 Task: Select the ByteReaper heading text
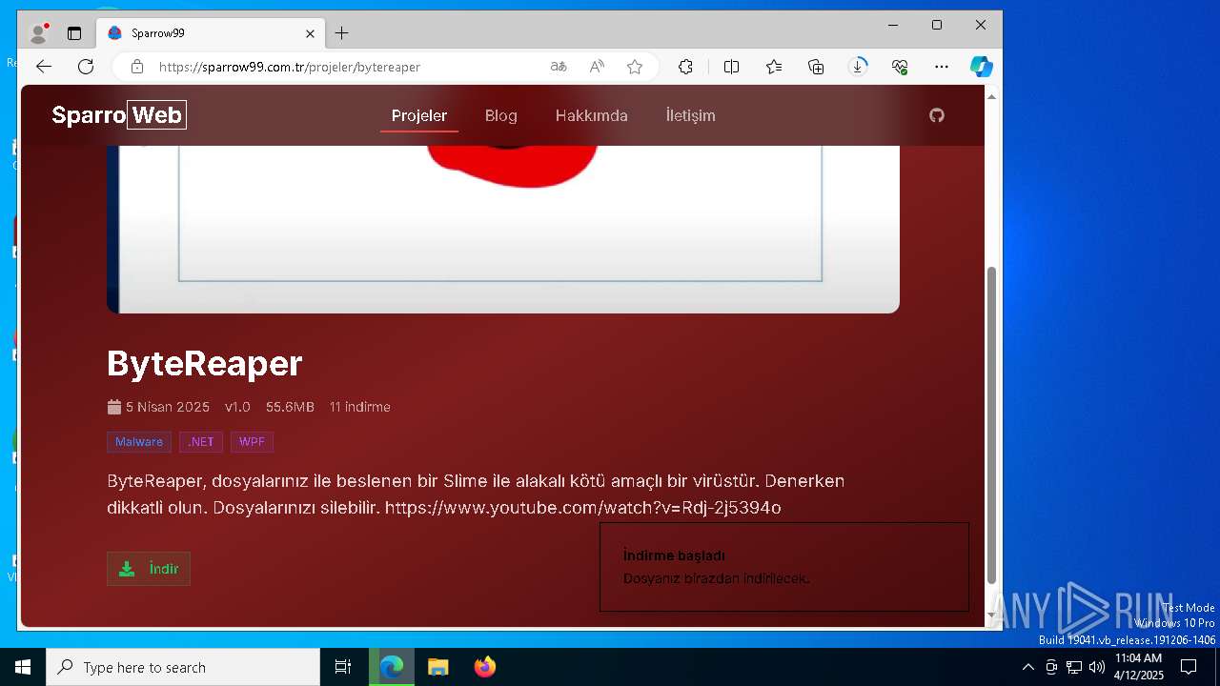205,363
